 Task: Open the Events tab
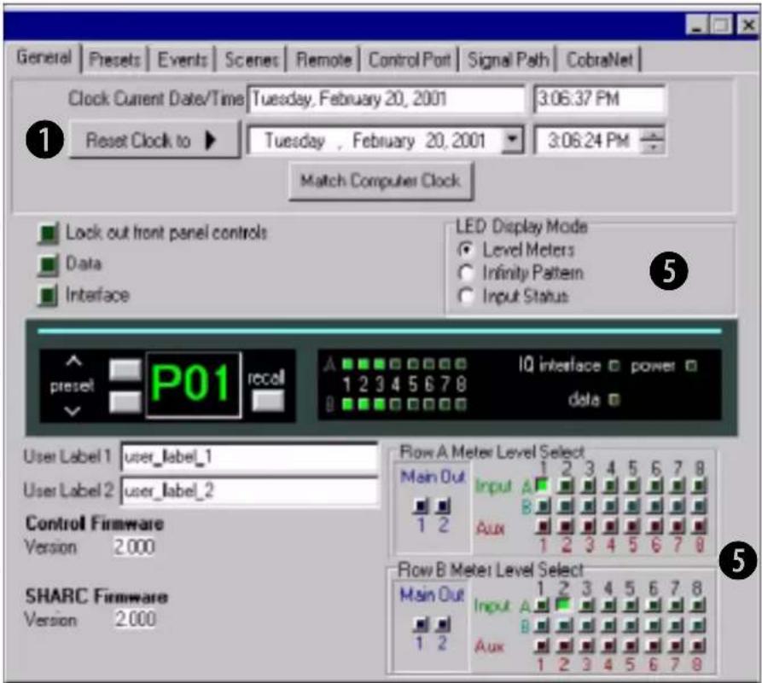(x=183, y=60)
